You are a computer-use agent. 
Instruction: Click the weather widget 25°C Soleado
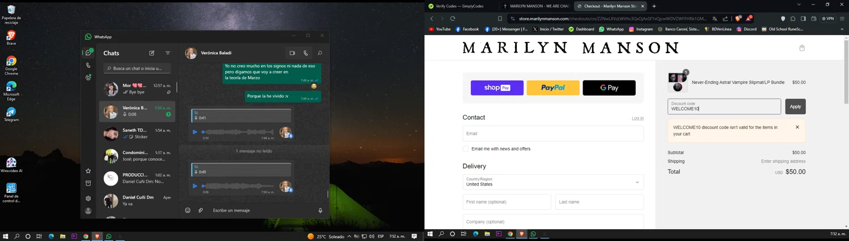(325, 236)
